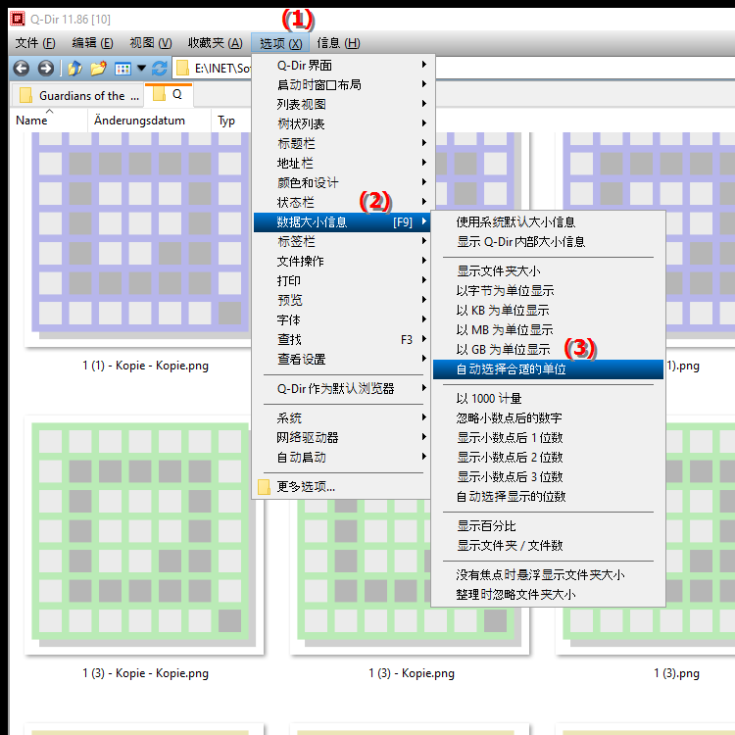Click the Name column header
This screenshot has height=735, width=735.
[x=32, y=121]
